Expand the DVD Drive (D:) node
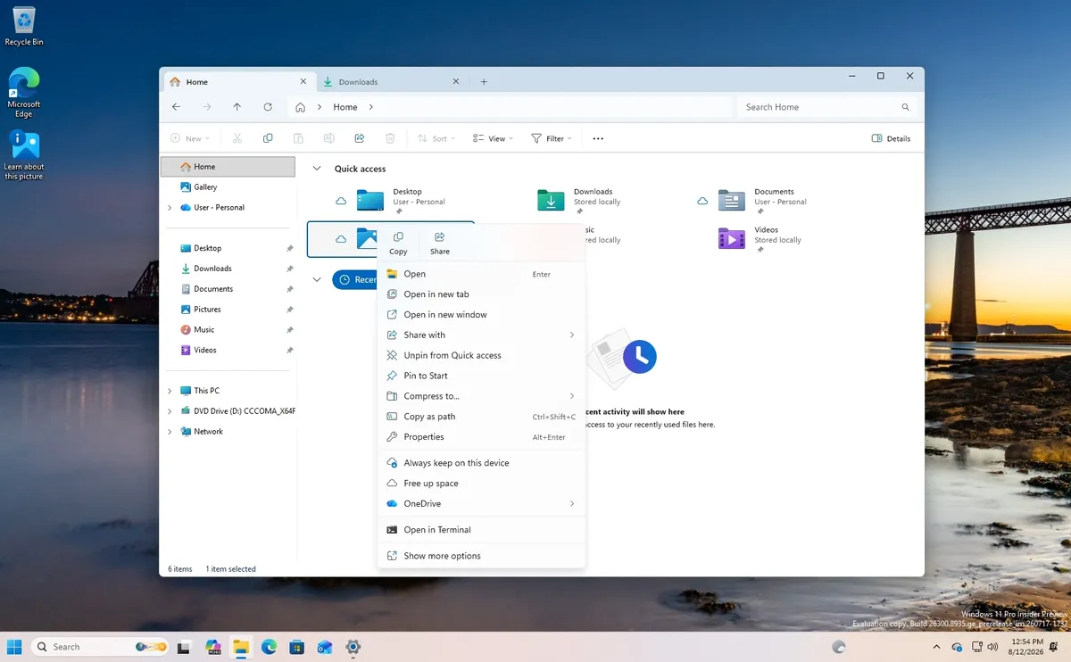Screen dimensions: 1071x662 click(x=170, y=411)
